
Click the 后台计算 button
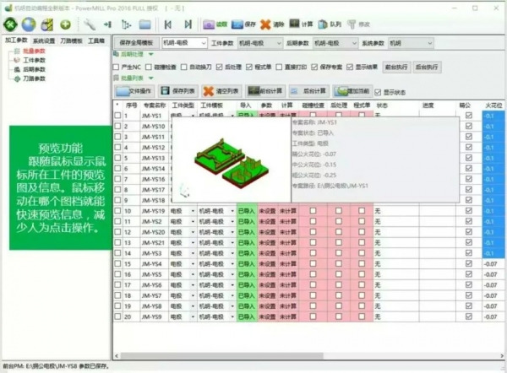pos(308,91)
